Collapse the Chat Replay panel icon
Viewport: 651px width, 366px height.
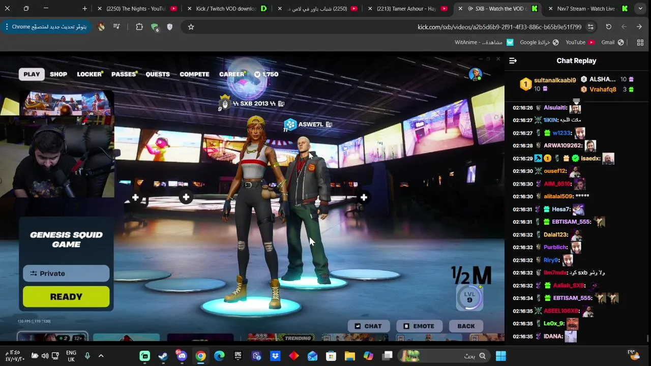[513, 60]
